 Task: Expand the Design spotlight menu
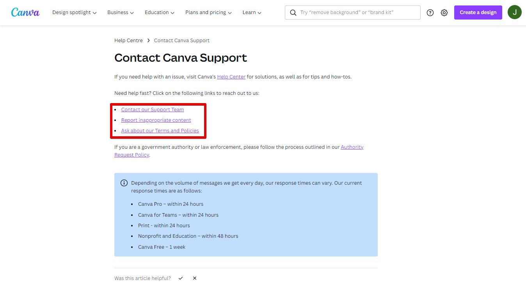click(74, 12)
